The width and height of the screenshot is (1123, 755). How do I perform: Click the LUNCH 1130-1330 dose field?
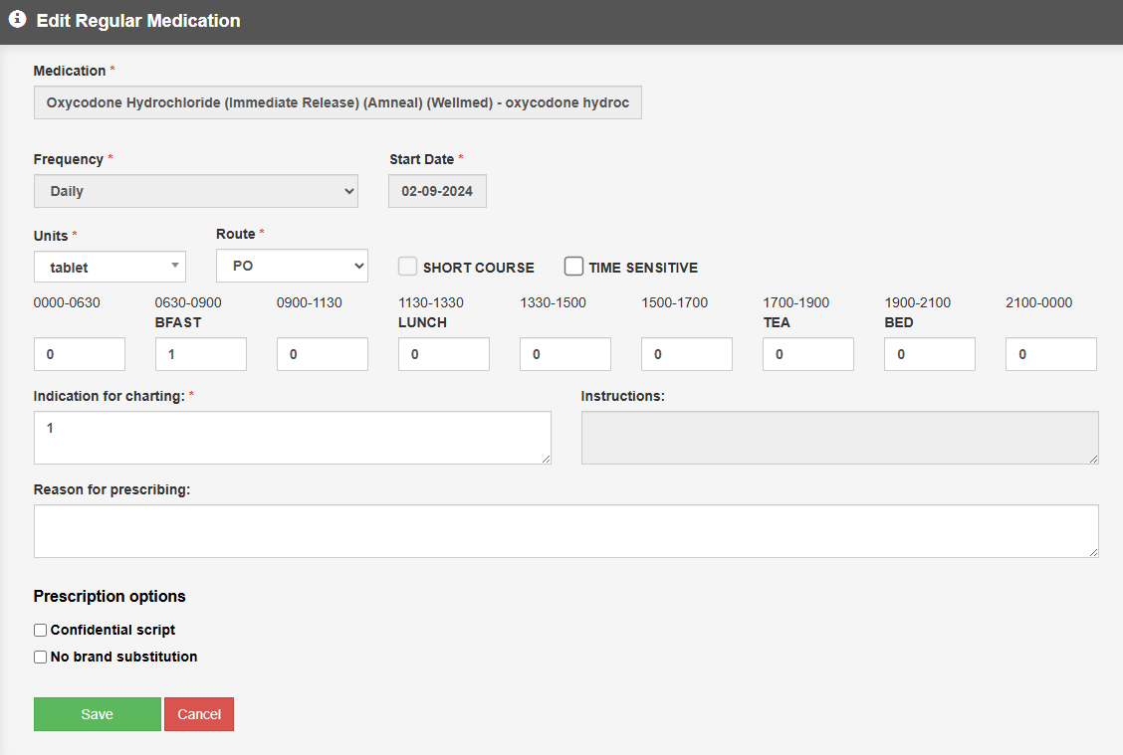pyautogui.click(x=444, y=354)
